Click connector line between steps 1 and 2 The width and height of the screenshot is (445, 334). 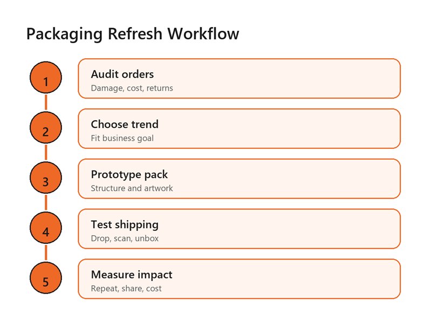[46, 103]
